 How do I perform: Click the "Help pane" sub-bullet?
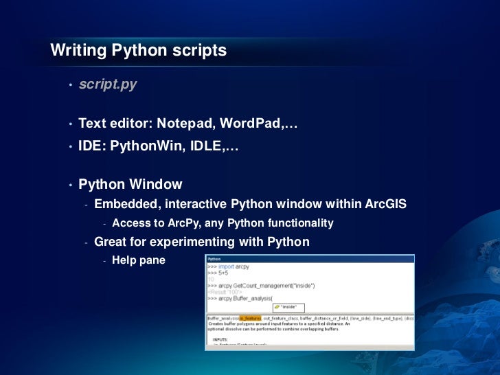[x=139, y=260]
